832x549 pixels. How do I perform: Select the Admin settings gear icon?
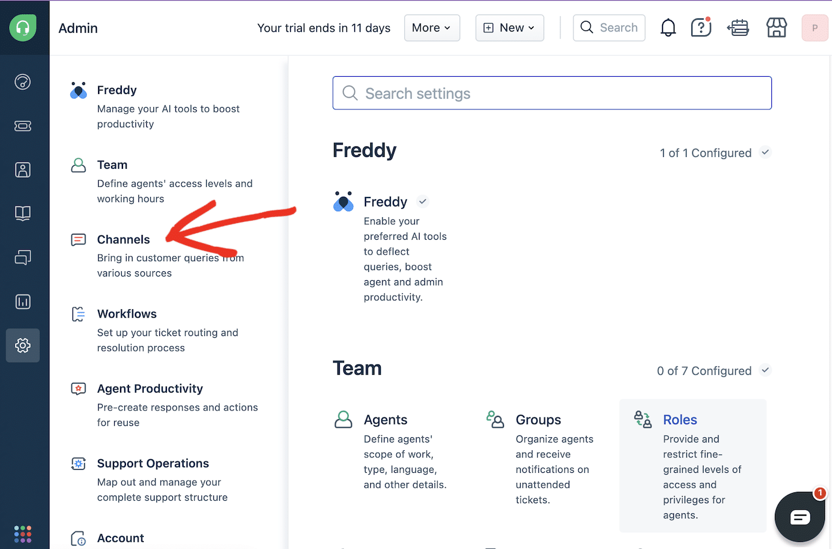[23, 345]
